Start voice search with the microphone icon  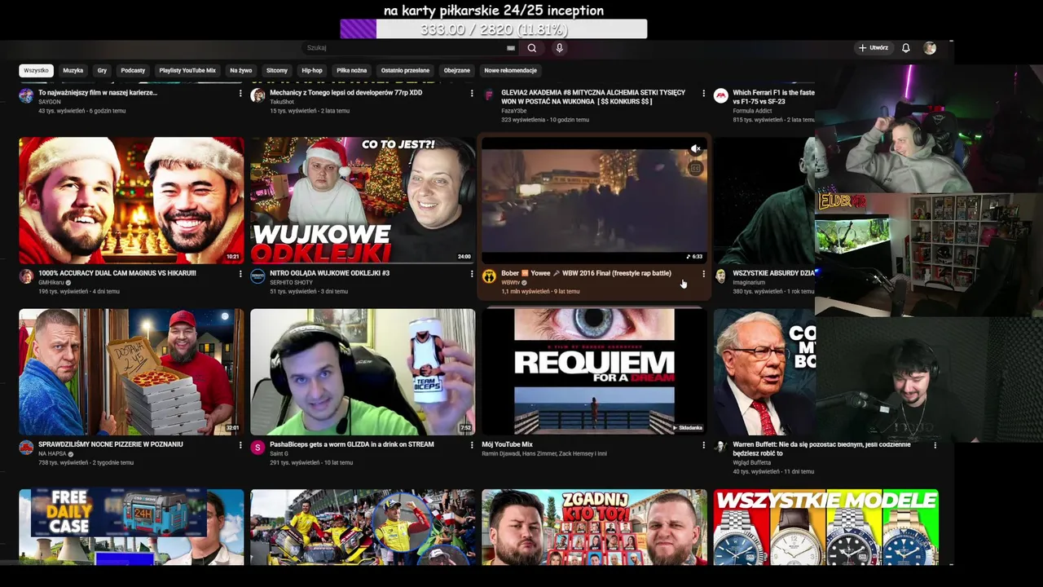[x=559, y=48]
